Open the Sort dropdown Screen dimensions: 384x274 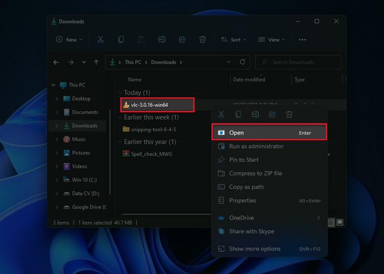click(233, 40)
